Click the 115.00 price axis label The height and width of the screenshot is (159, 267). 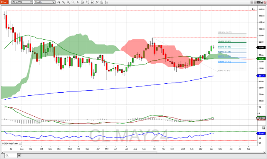262,9
